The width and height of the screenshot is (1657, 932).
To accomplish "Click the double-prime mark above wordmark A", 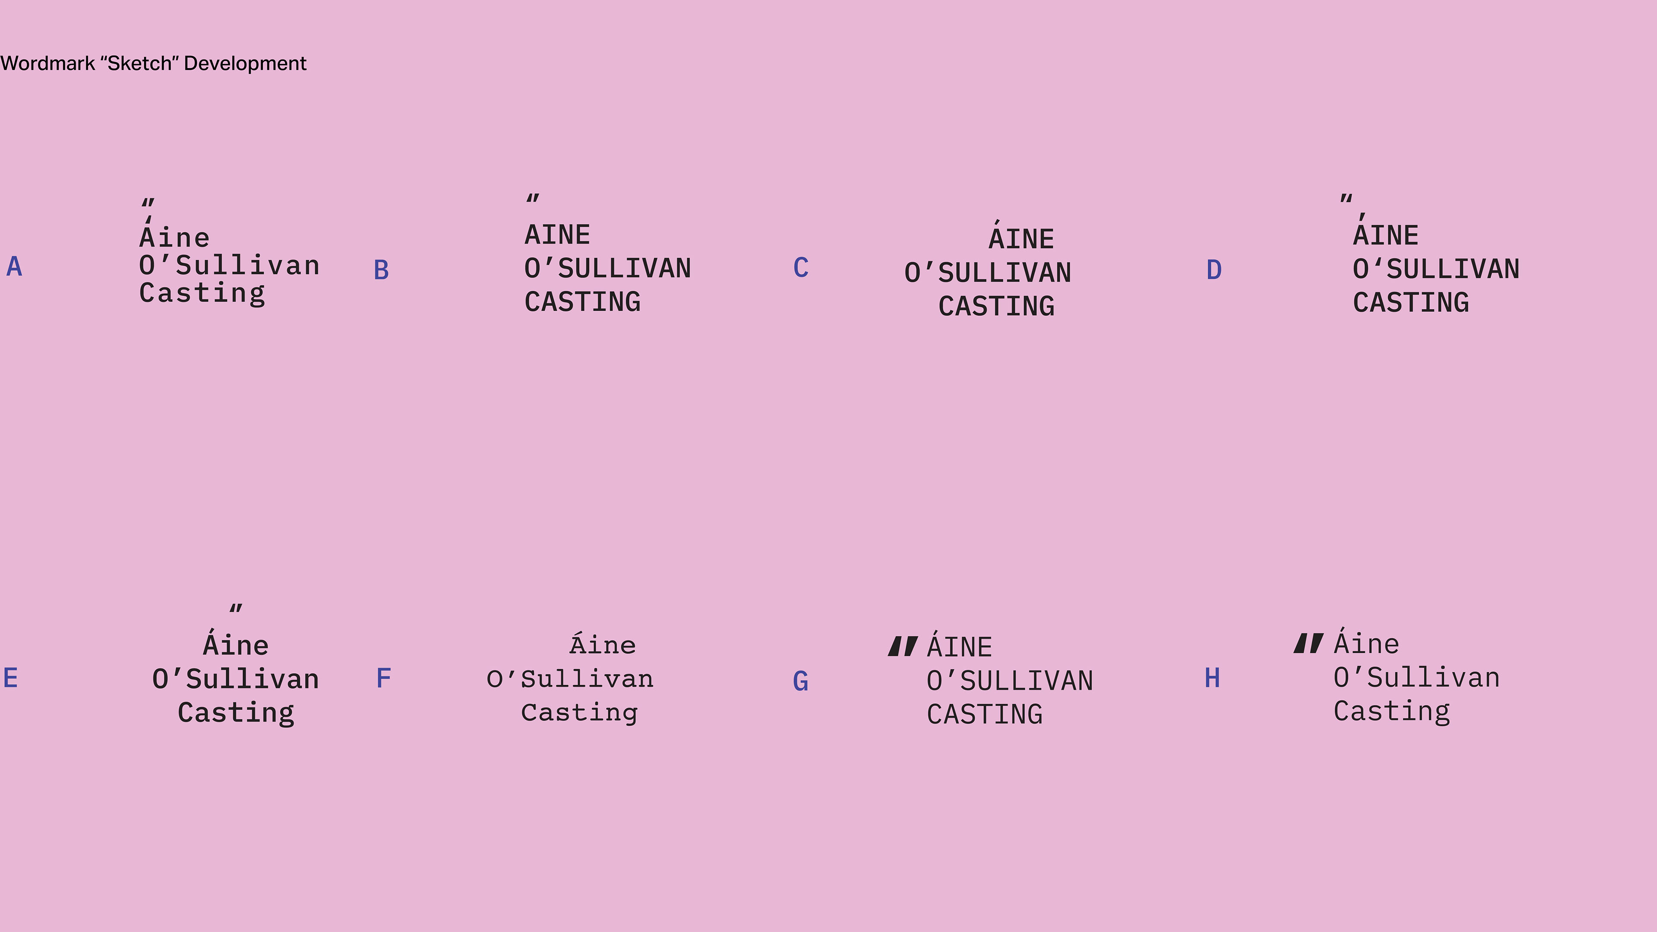I will (x=148, y=203).
